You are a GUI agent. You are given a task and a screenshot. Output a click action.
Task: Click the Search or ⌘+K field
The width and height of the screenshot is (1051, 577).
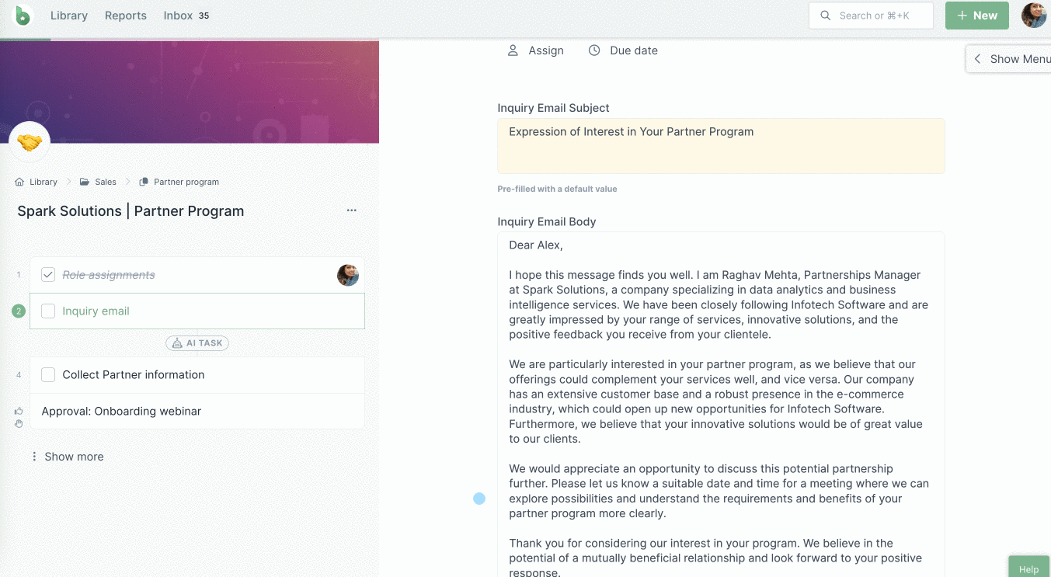(x=871, y=16)
